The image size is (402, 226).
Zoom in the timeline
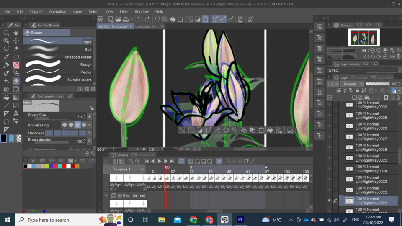pyautogui.click(x=137, y=161)
